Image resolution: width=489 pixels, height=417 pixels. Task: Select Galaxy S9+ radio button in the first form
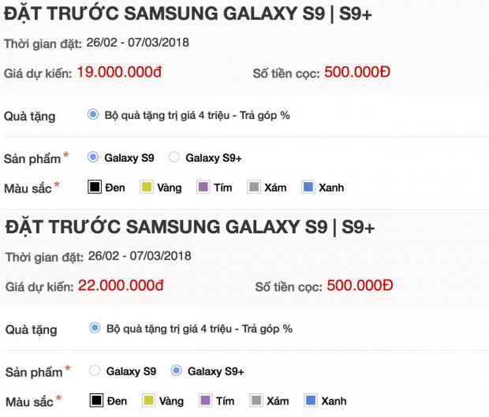(174, 158)
